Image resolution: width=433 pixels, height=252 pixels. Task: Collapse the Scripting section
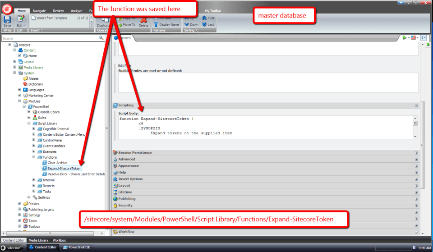[x=416, y=105]
